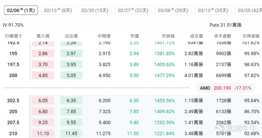Click market price 5.00 cell
The height and width of the screenshot is (138, 262).
click(x=134, y=75)
